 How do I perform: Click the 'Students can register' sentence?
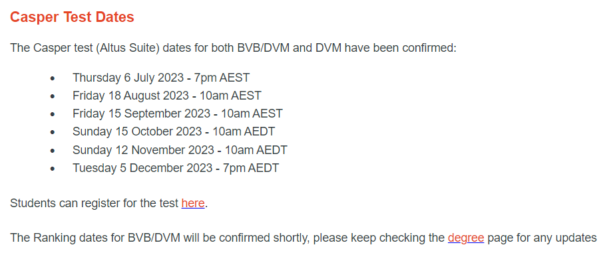108,203
